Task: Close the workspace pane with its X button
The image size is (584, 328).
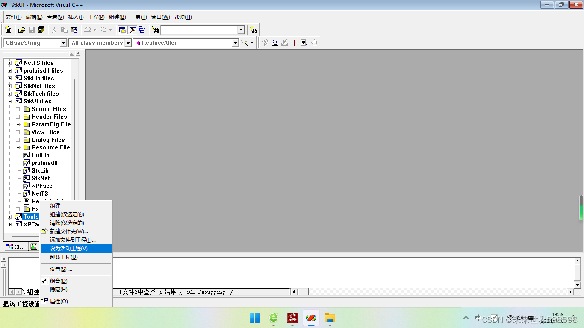Action: click(78, 53)
